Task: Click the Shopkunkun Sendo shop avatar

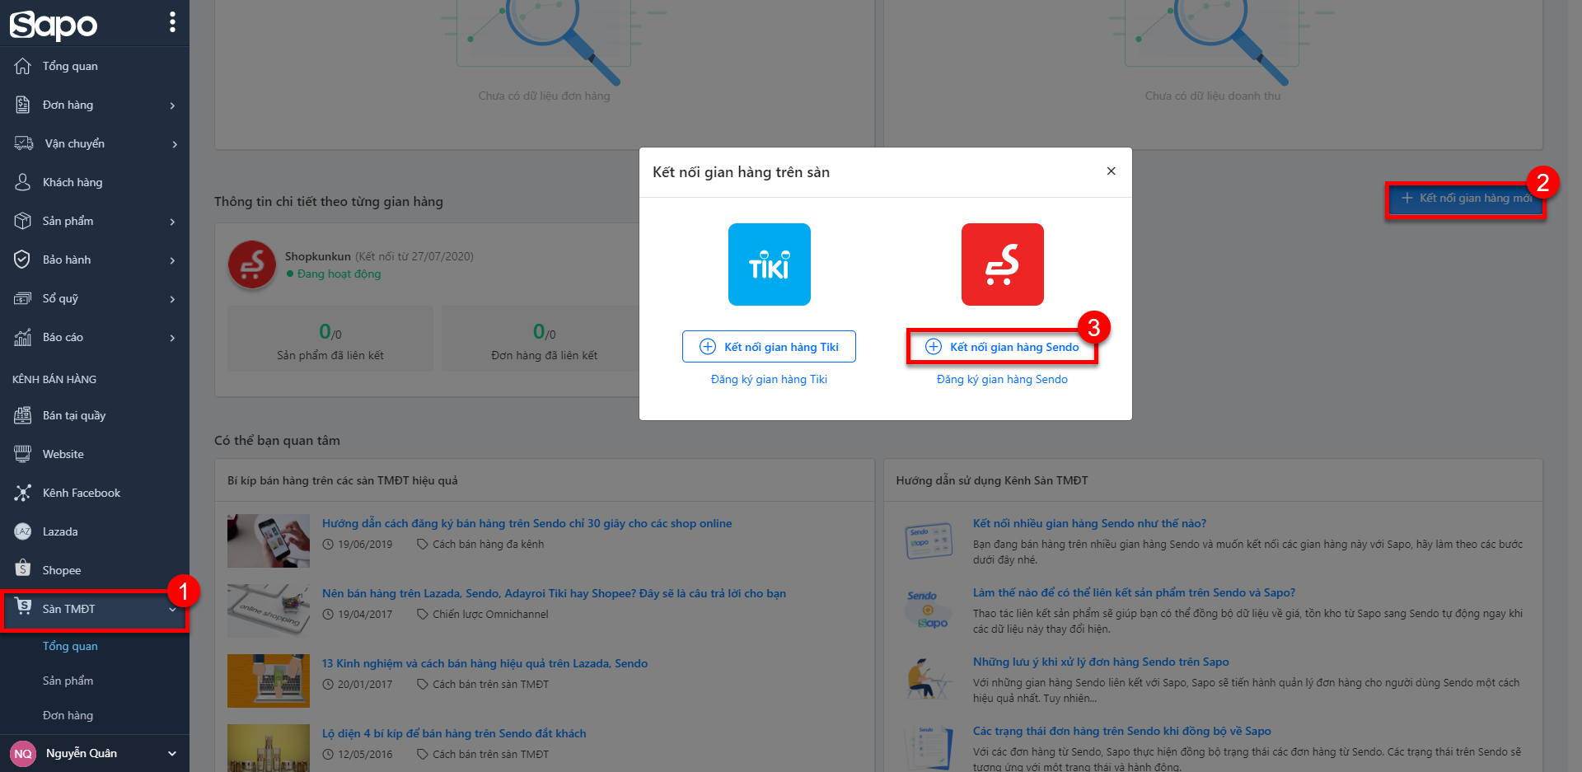Action: [252, 264]
